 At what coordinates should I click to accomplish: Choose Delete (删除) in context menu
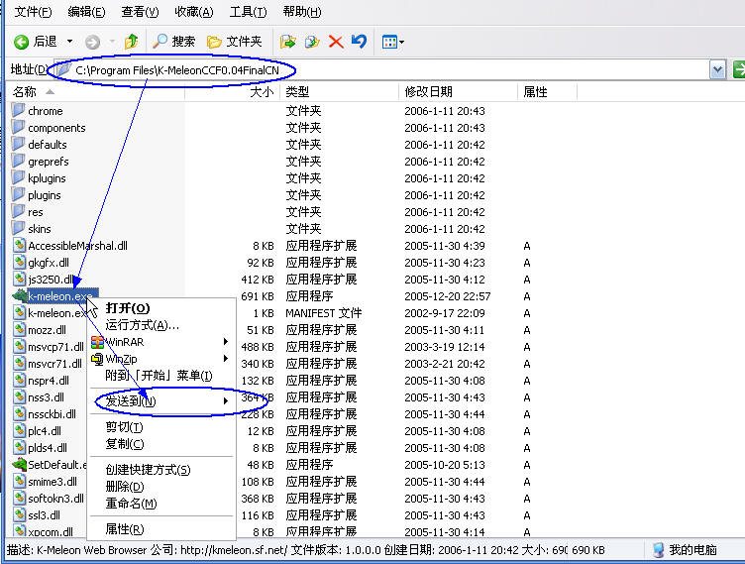[161, 487]
